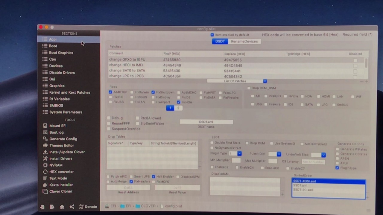Screen dimensions: 383x215
Task: Expand the PLimit Dict dropdown
Action: (x=274, y=154)
